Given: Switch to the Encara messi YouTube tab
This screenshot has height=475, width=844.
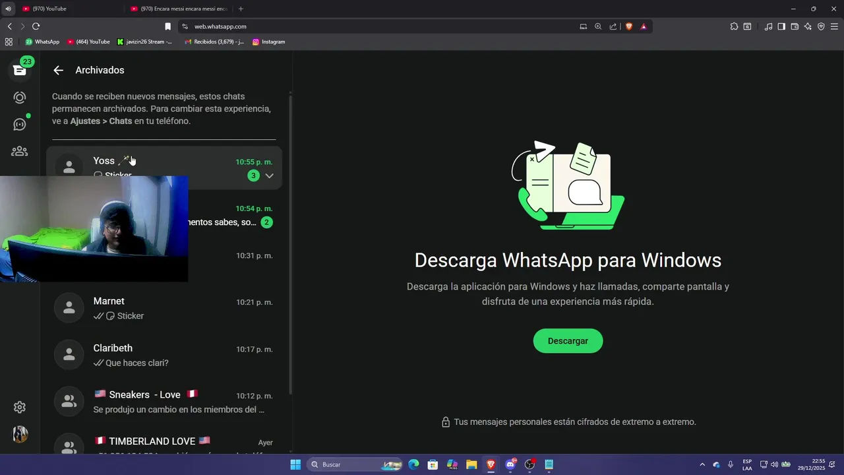Looking at the screenshot, I should point(179,9).
